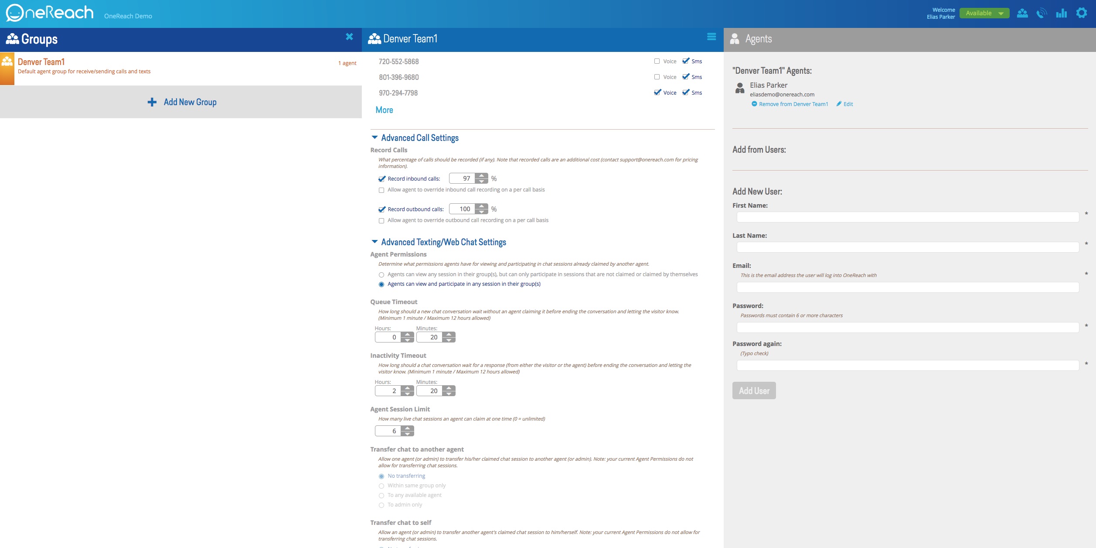Close the Groups panel with X icon
Image resolution: width=1096 pixels, height=548 pixels.
[349, 37]
